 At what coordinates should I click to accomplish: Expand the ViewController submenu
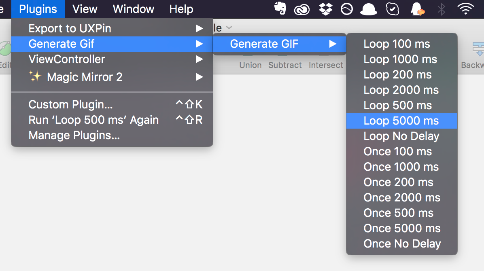[x=112, y=59]
